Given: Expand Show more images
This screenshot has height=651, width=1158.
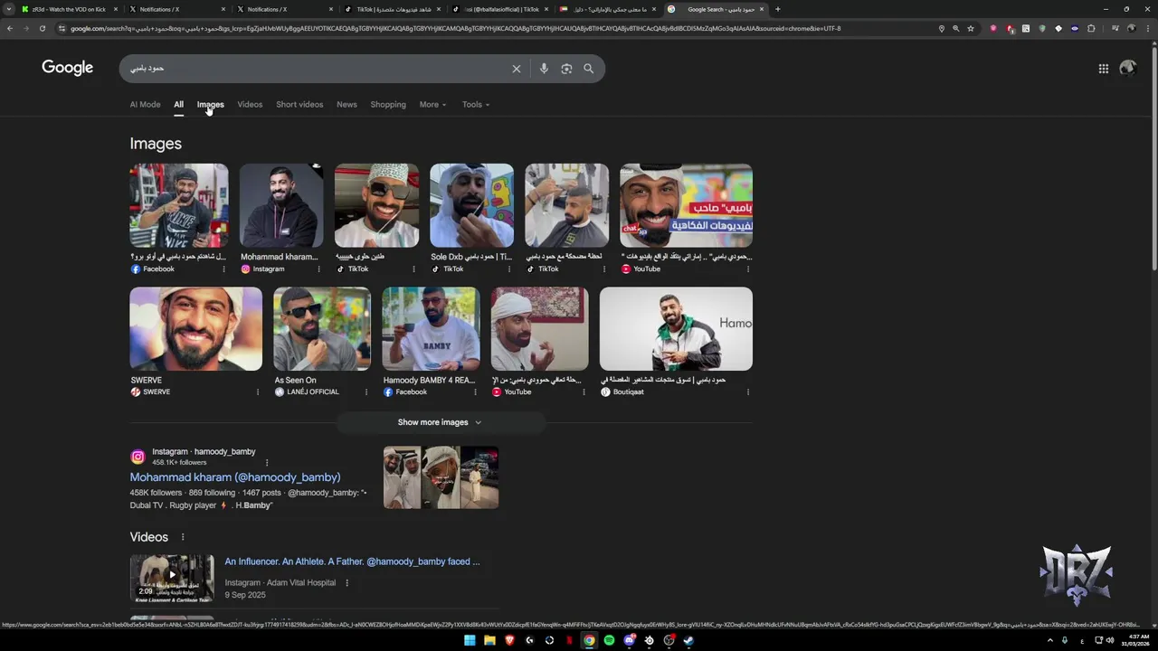Looking at the screenshot, I should (440, 422).
